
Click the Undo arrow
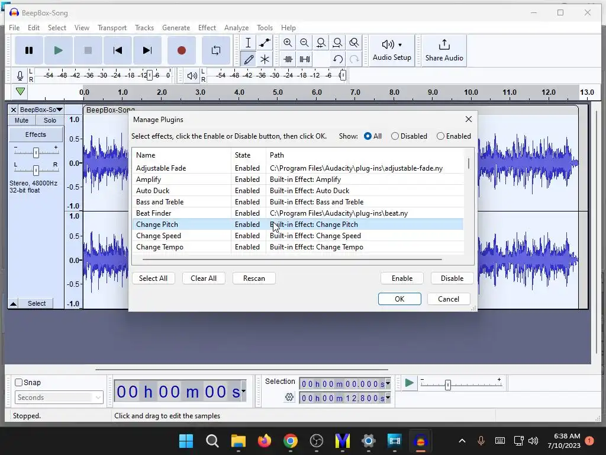tap(338, 59)
